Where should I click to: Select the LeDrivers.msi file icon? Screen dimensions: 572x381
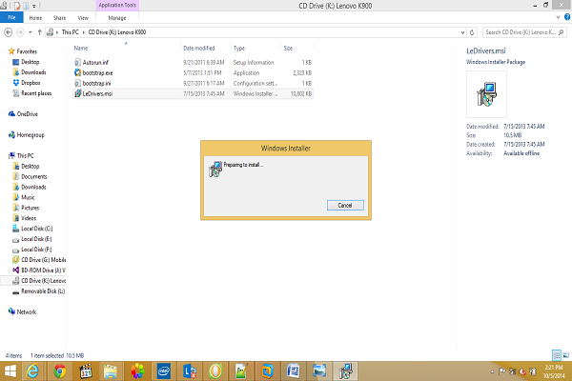coord(77,93)
